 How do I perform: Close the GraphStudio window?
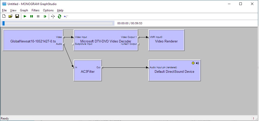(252, 4)
